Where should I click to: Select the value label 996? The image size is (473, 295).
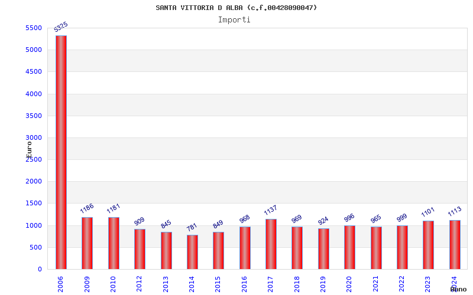pos(349,218)
